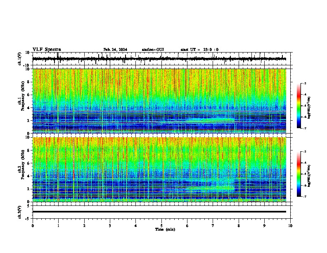The image size is (327, 253).
Task: Select the date text "Feb. 24, 2024"
Action: [x=115, y=50]
